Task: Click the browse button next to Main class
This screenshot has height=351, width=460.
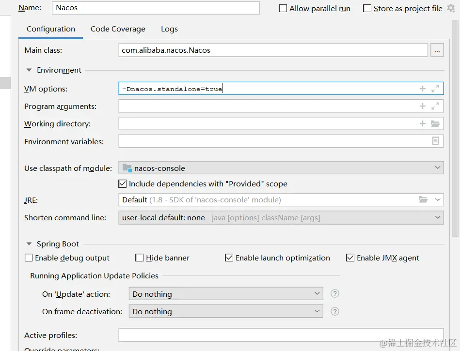Action: click(x=437, y=50)
